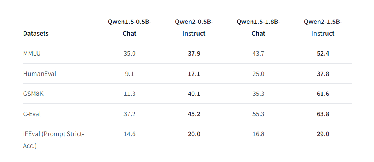This screenshot has width=374, height=162.
Task: Select the Qwen1.5-1.8B-Chat column header
Action: [258, 27]
